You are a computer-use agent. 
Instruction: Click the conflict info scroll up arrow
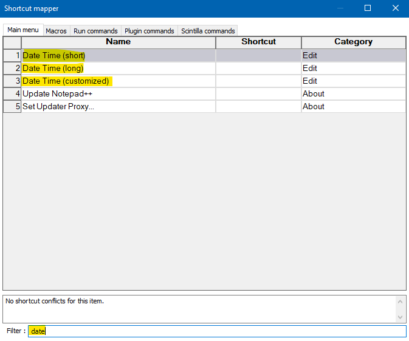[x=400, y=302]
